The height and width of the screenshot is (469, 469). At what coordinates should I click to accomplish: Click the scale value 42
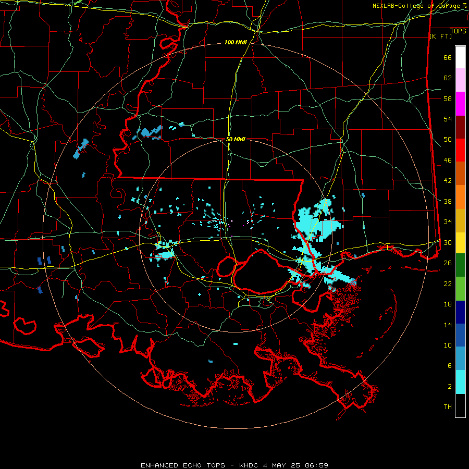tap(448, 181)
